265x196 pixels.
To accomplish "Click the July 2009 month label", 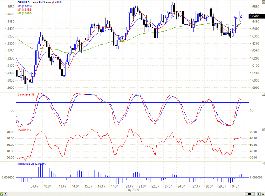I will (132, 190).
